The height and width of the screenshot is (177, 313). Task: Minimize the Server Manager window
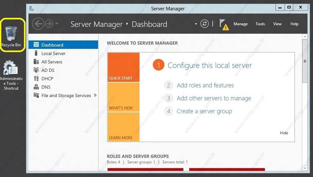tap(280, 8)
